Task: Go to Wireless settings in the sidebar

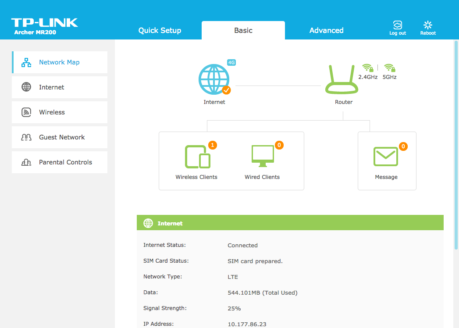Action: coord(60,112)
